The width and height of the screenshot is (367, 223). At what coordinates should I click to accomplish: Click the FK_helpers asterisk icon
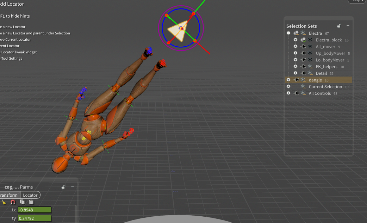(310, 66)
